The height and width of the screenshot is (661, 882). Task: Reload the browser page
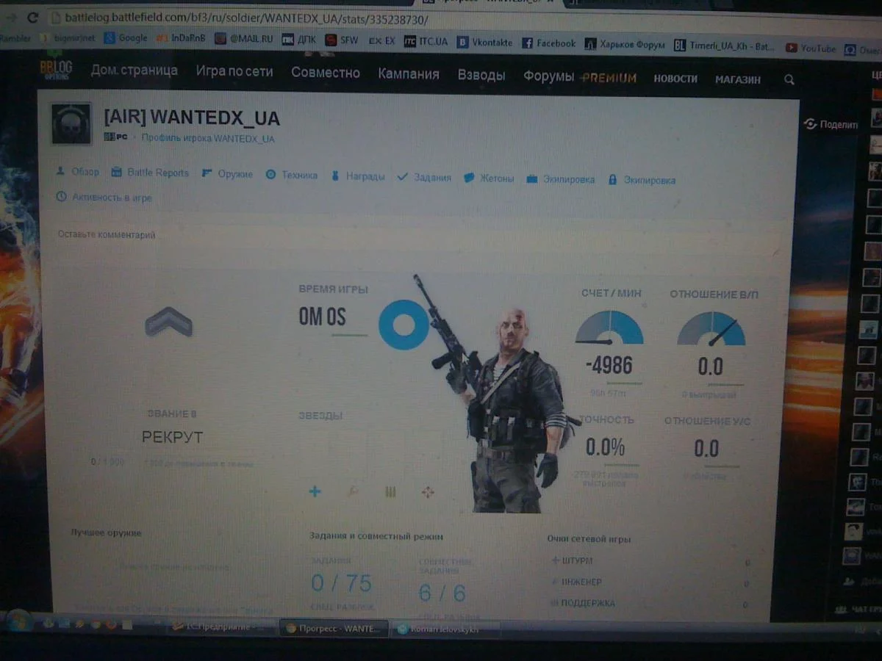32,18
